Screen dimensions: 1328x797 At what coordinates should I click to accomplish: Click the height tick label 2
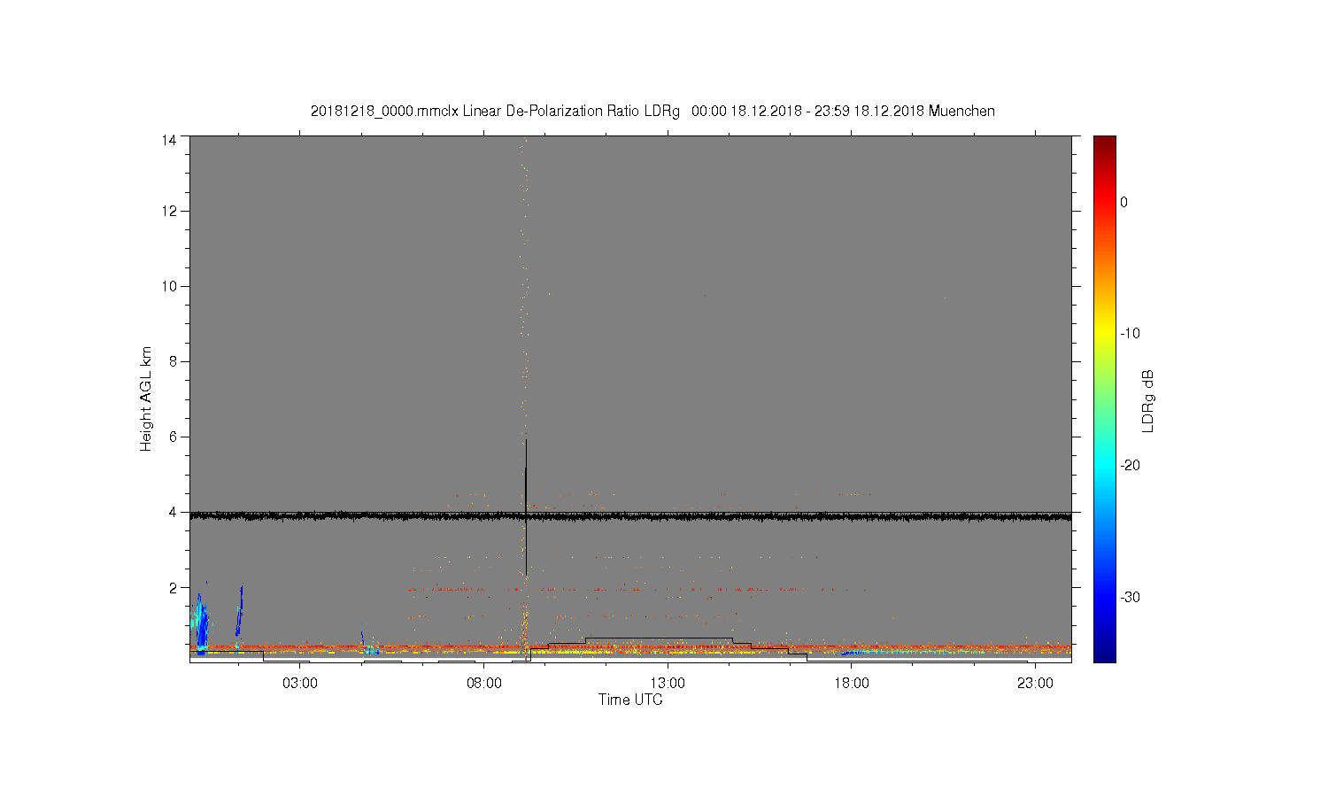point(172,587)
